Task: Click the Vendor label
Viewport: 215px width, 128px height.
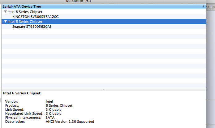Action: pos(12,101)
